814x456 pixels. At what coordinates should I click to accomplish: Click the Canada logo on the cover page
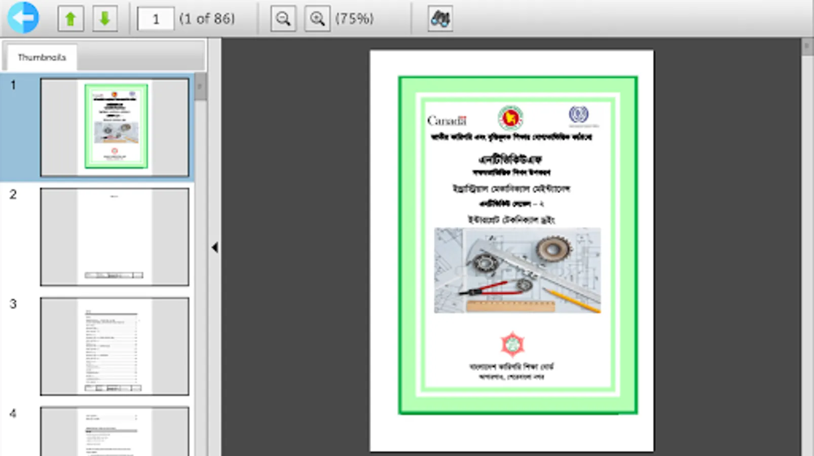click(447, 121)
